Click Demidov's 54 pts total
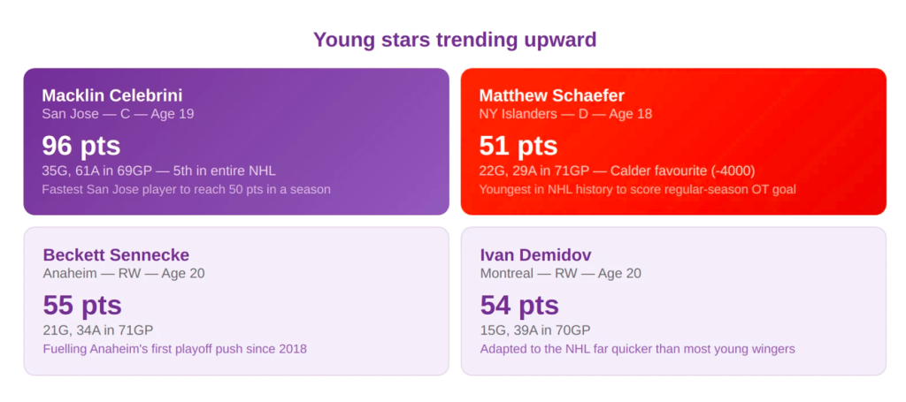This screenshot has width=906, height=402. point(519,305)
